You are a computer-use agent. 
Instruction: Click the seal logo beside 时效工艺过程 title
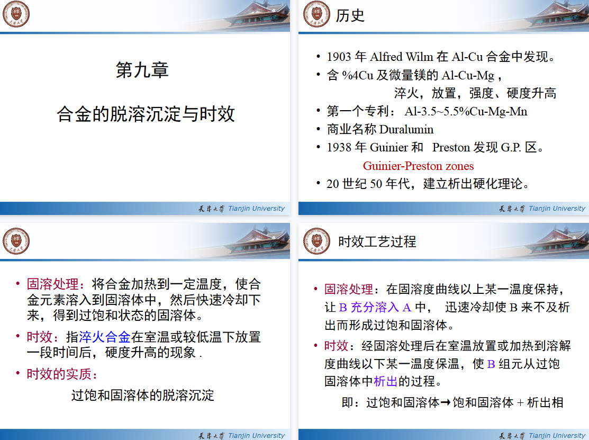coord(316,241)
